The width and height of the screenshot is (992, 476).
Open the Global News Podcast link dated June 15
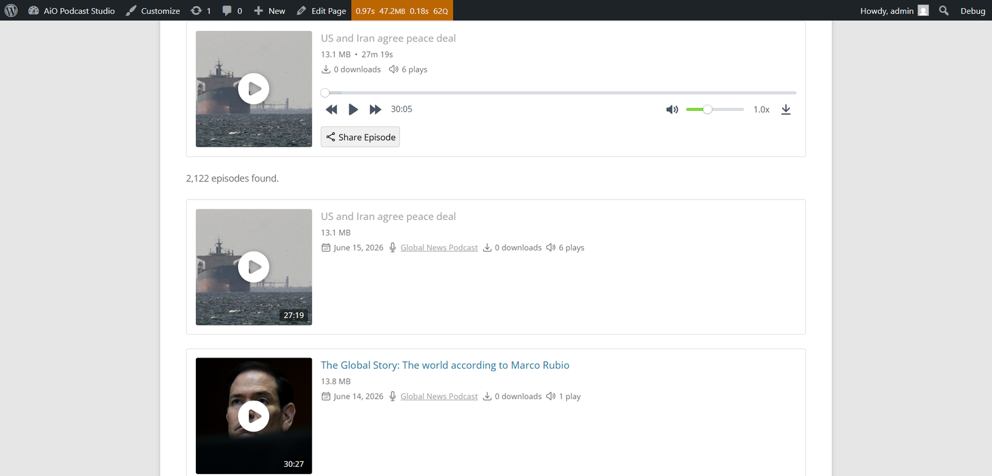point(439,247)
